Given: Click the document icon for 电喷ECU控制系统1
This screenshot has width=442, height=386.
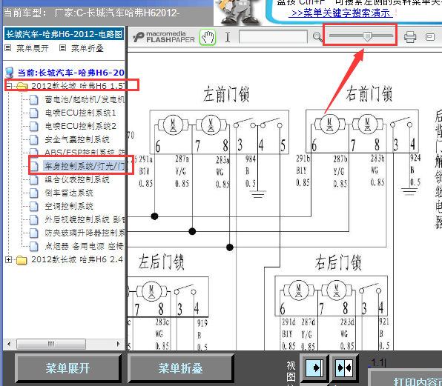Looking at the screenshot, I should [34, 113].
